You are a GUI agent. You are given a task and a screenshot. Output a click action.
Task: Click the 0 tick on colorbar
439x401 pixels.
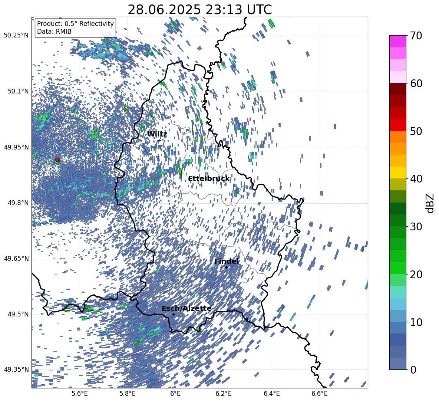(413, 369)
